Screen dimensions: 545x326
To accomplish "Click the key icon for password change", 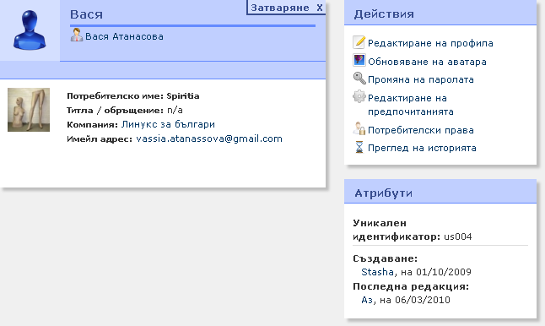I will 359,79.
